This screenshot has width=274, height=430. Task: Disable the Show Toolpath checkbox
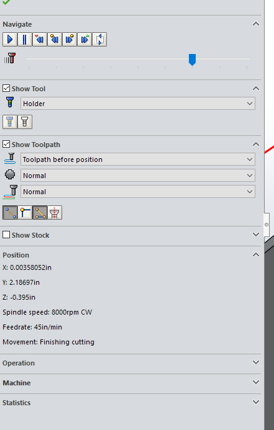[6, 144]
